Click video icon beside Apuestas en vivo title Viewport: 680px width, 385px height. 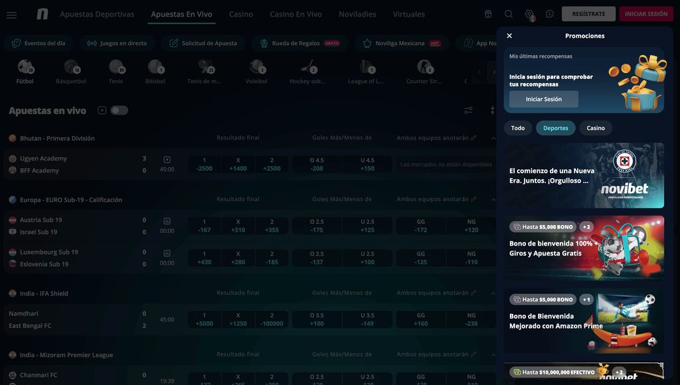(102, 110)
